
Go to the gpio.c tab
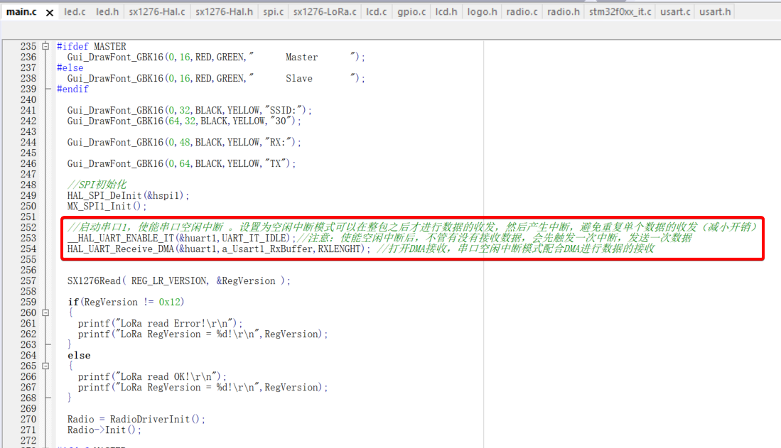pyautogui.click(x=411, y=12)
